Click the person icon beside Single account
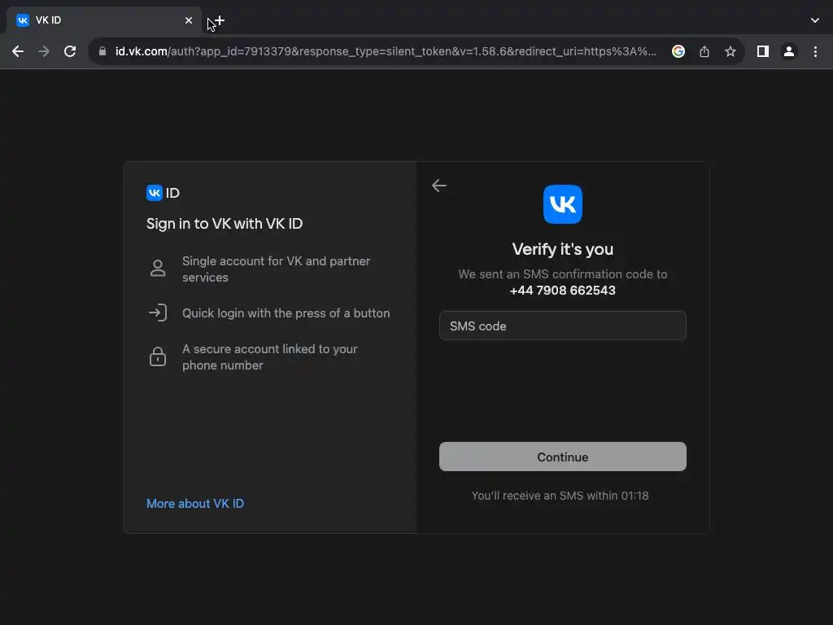 [158, 269]
